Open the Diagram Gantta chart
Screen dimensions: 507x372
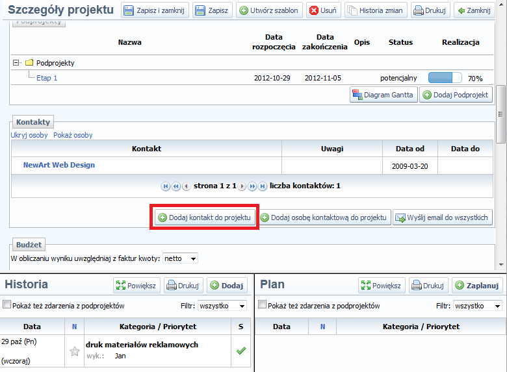383,95
